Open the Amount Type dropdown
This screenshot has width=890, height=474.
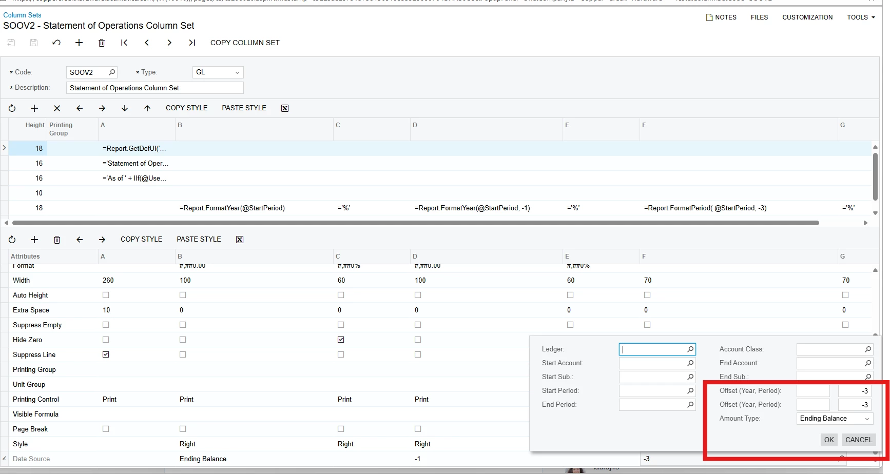835,419
